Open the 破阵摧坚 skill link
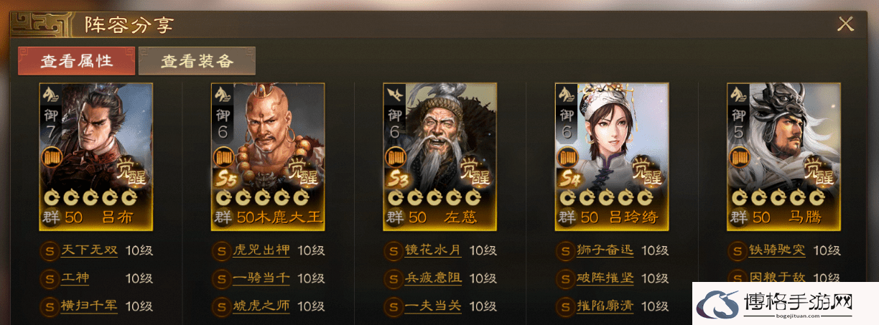 [x=605, y=278]
